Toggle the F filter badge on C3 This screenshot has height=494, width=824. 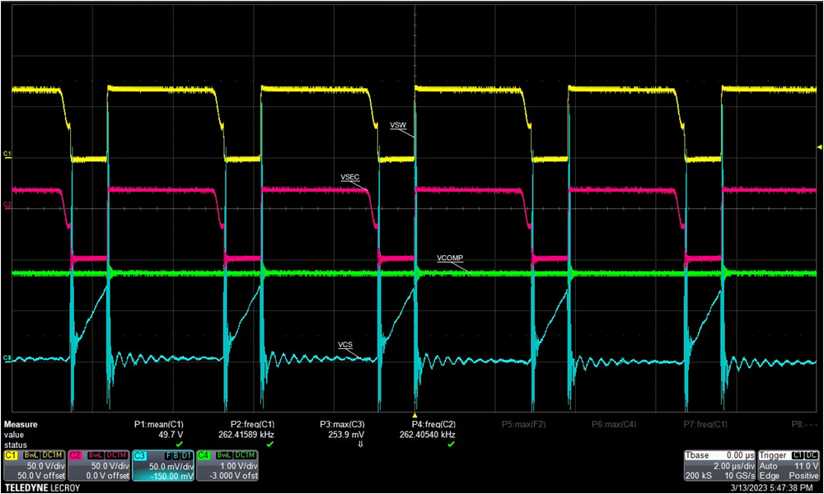click(167, 455)
